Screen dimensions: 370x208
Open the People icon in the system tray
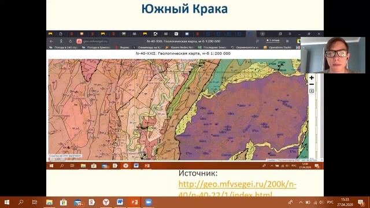tap(290, 202)
